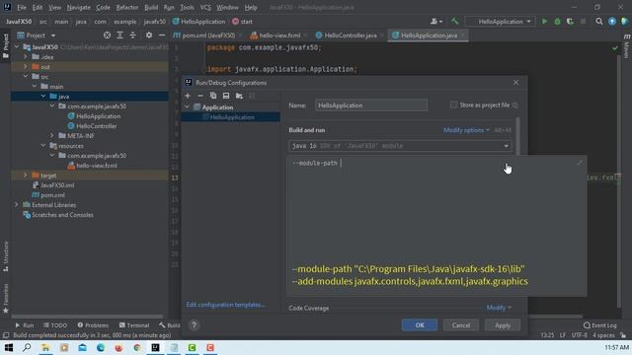Open the File menu
Image resolution: width=632 pixels, height=355 pixels.
click(x=22, y=7)
